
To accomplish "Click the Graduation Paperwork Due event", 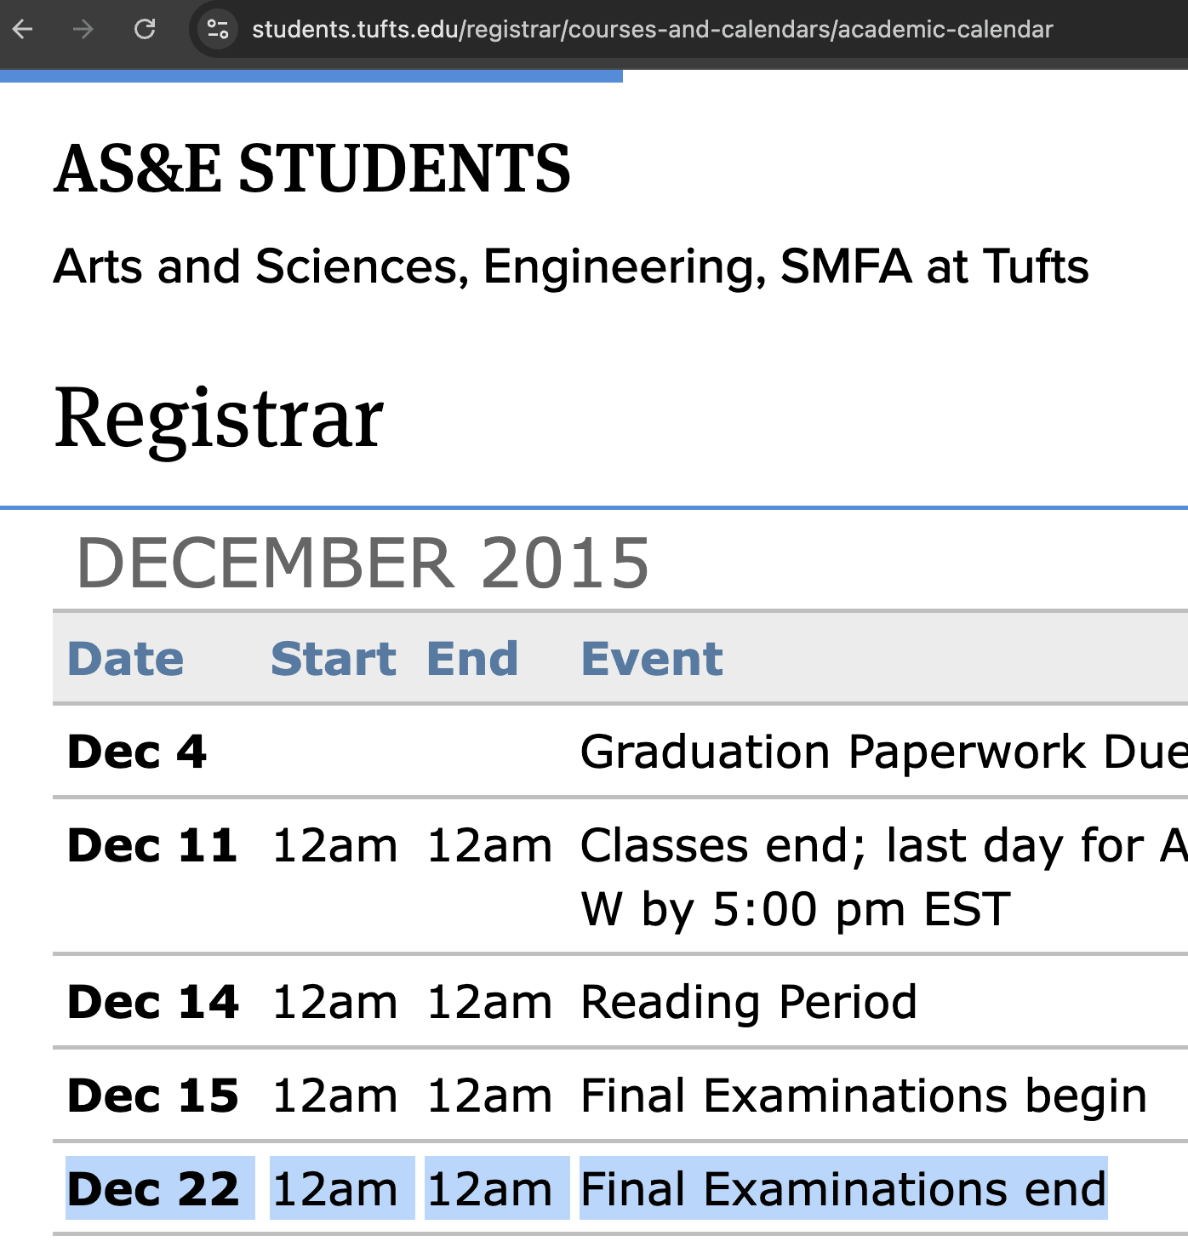I will point(883,752).
